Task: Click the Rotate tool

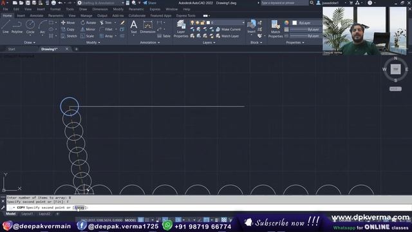Action: pos(88,23)
